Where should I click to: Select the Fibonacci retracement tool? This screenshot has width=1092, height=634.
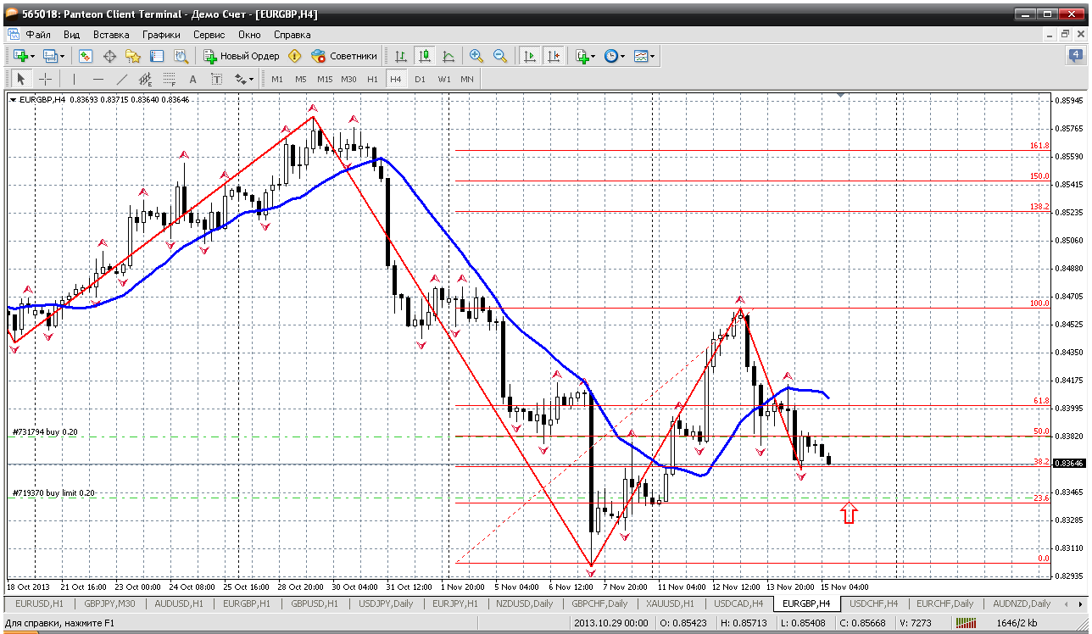[x=169, y=79]
